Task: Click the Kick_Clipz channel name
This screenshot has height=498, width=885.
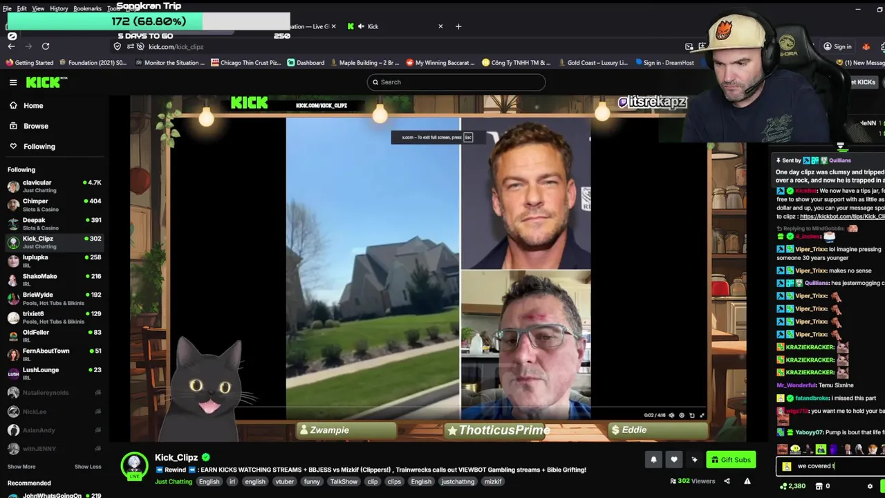Action: pos(176,457)
